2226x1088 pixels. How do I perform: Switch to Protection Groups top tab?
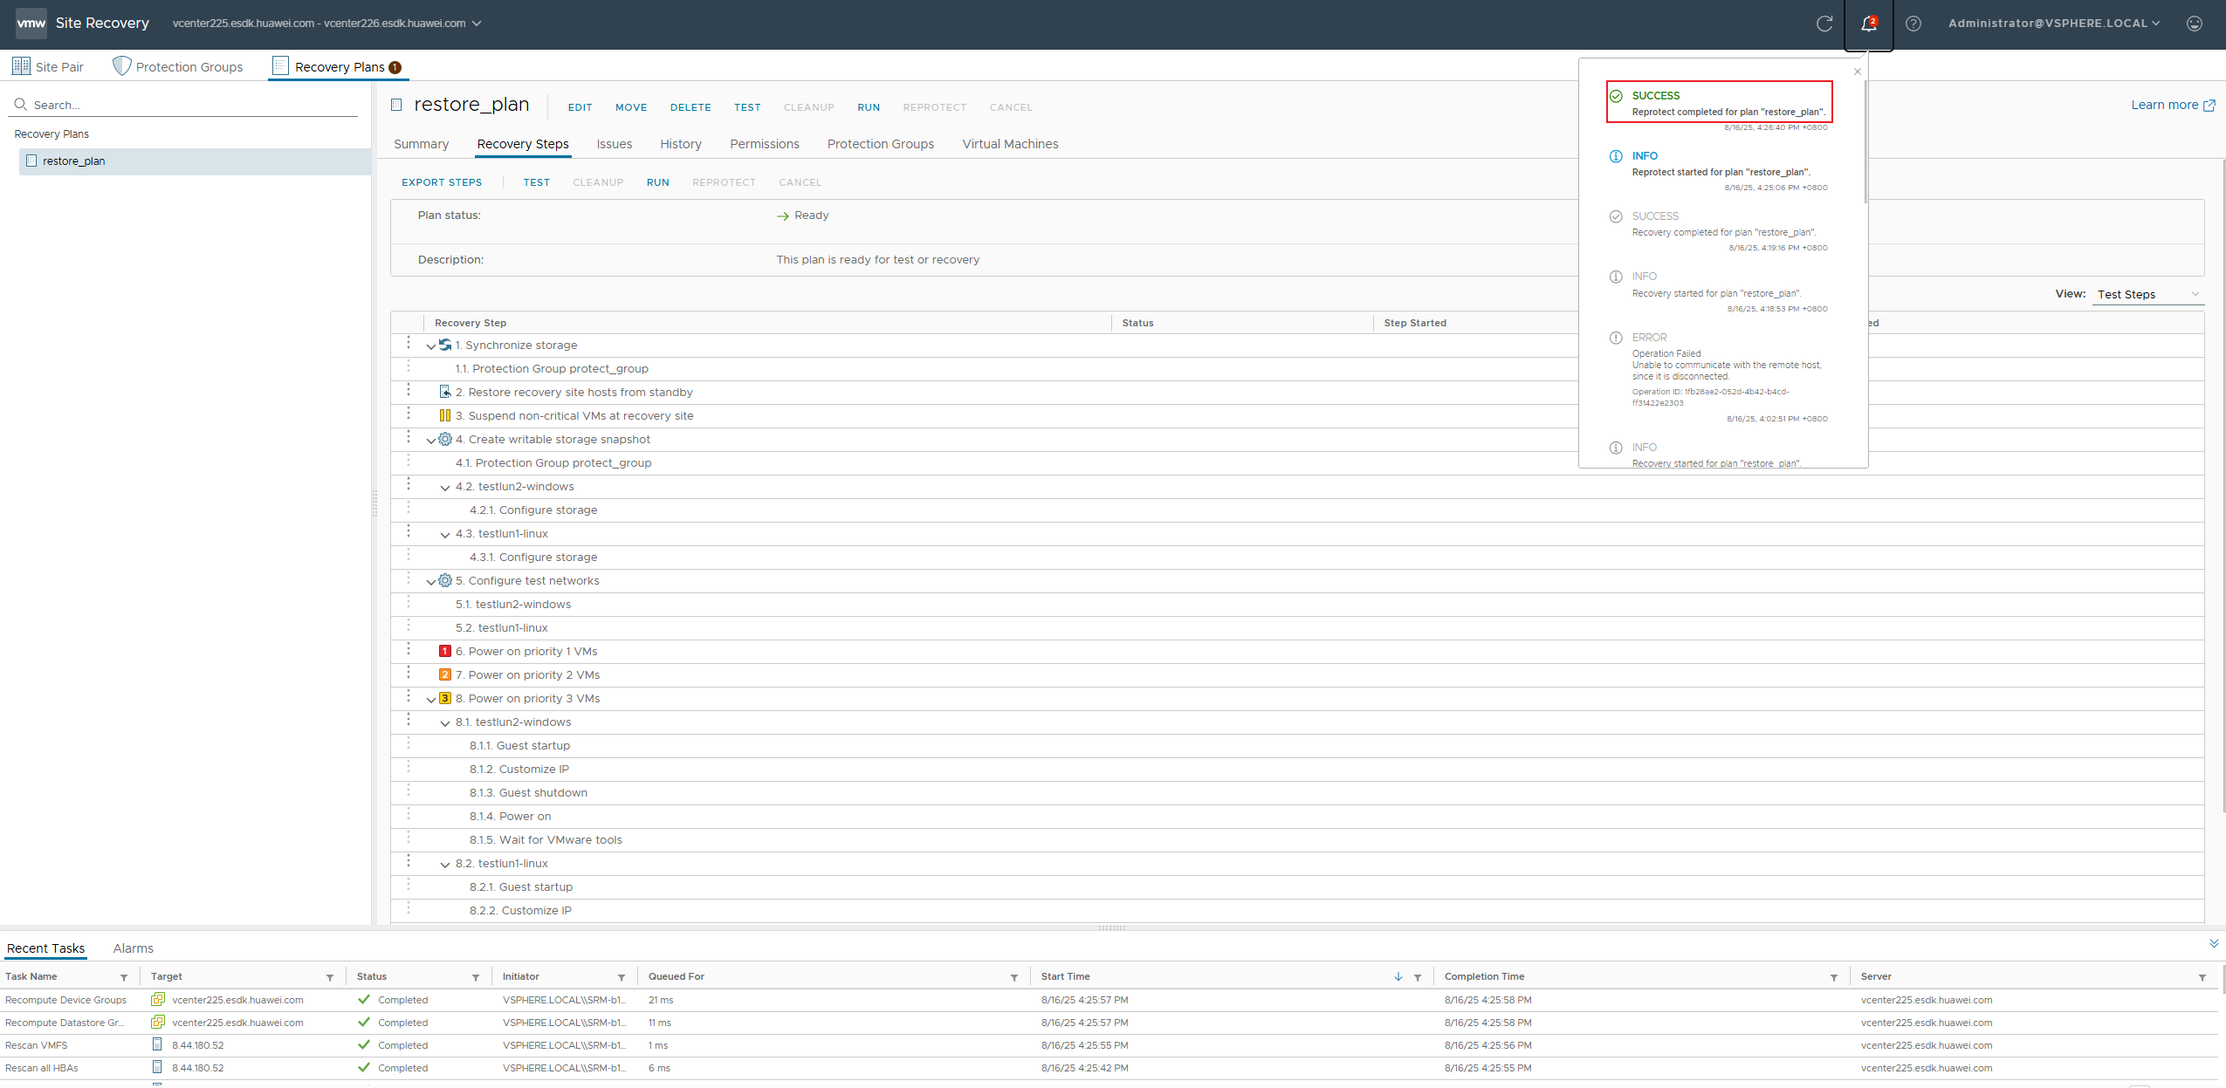pos(178,66)
